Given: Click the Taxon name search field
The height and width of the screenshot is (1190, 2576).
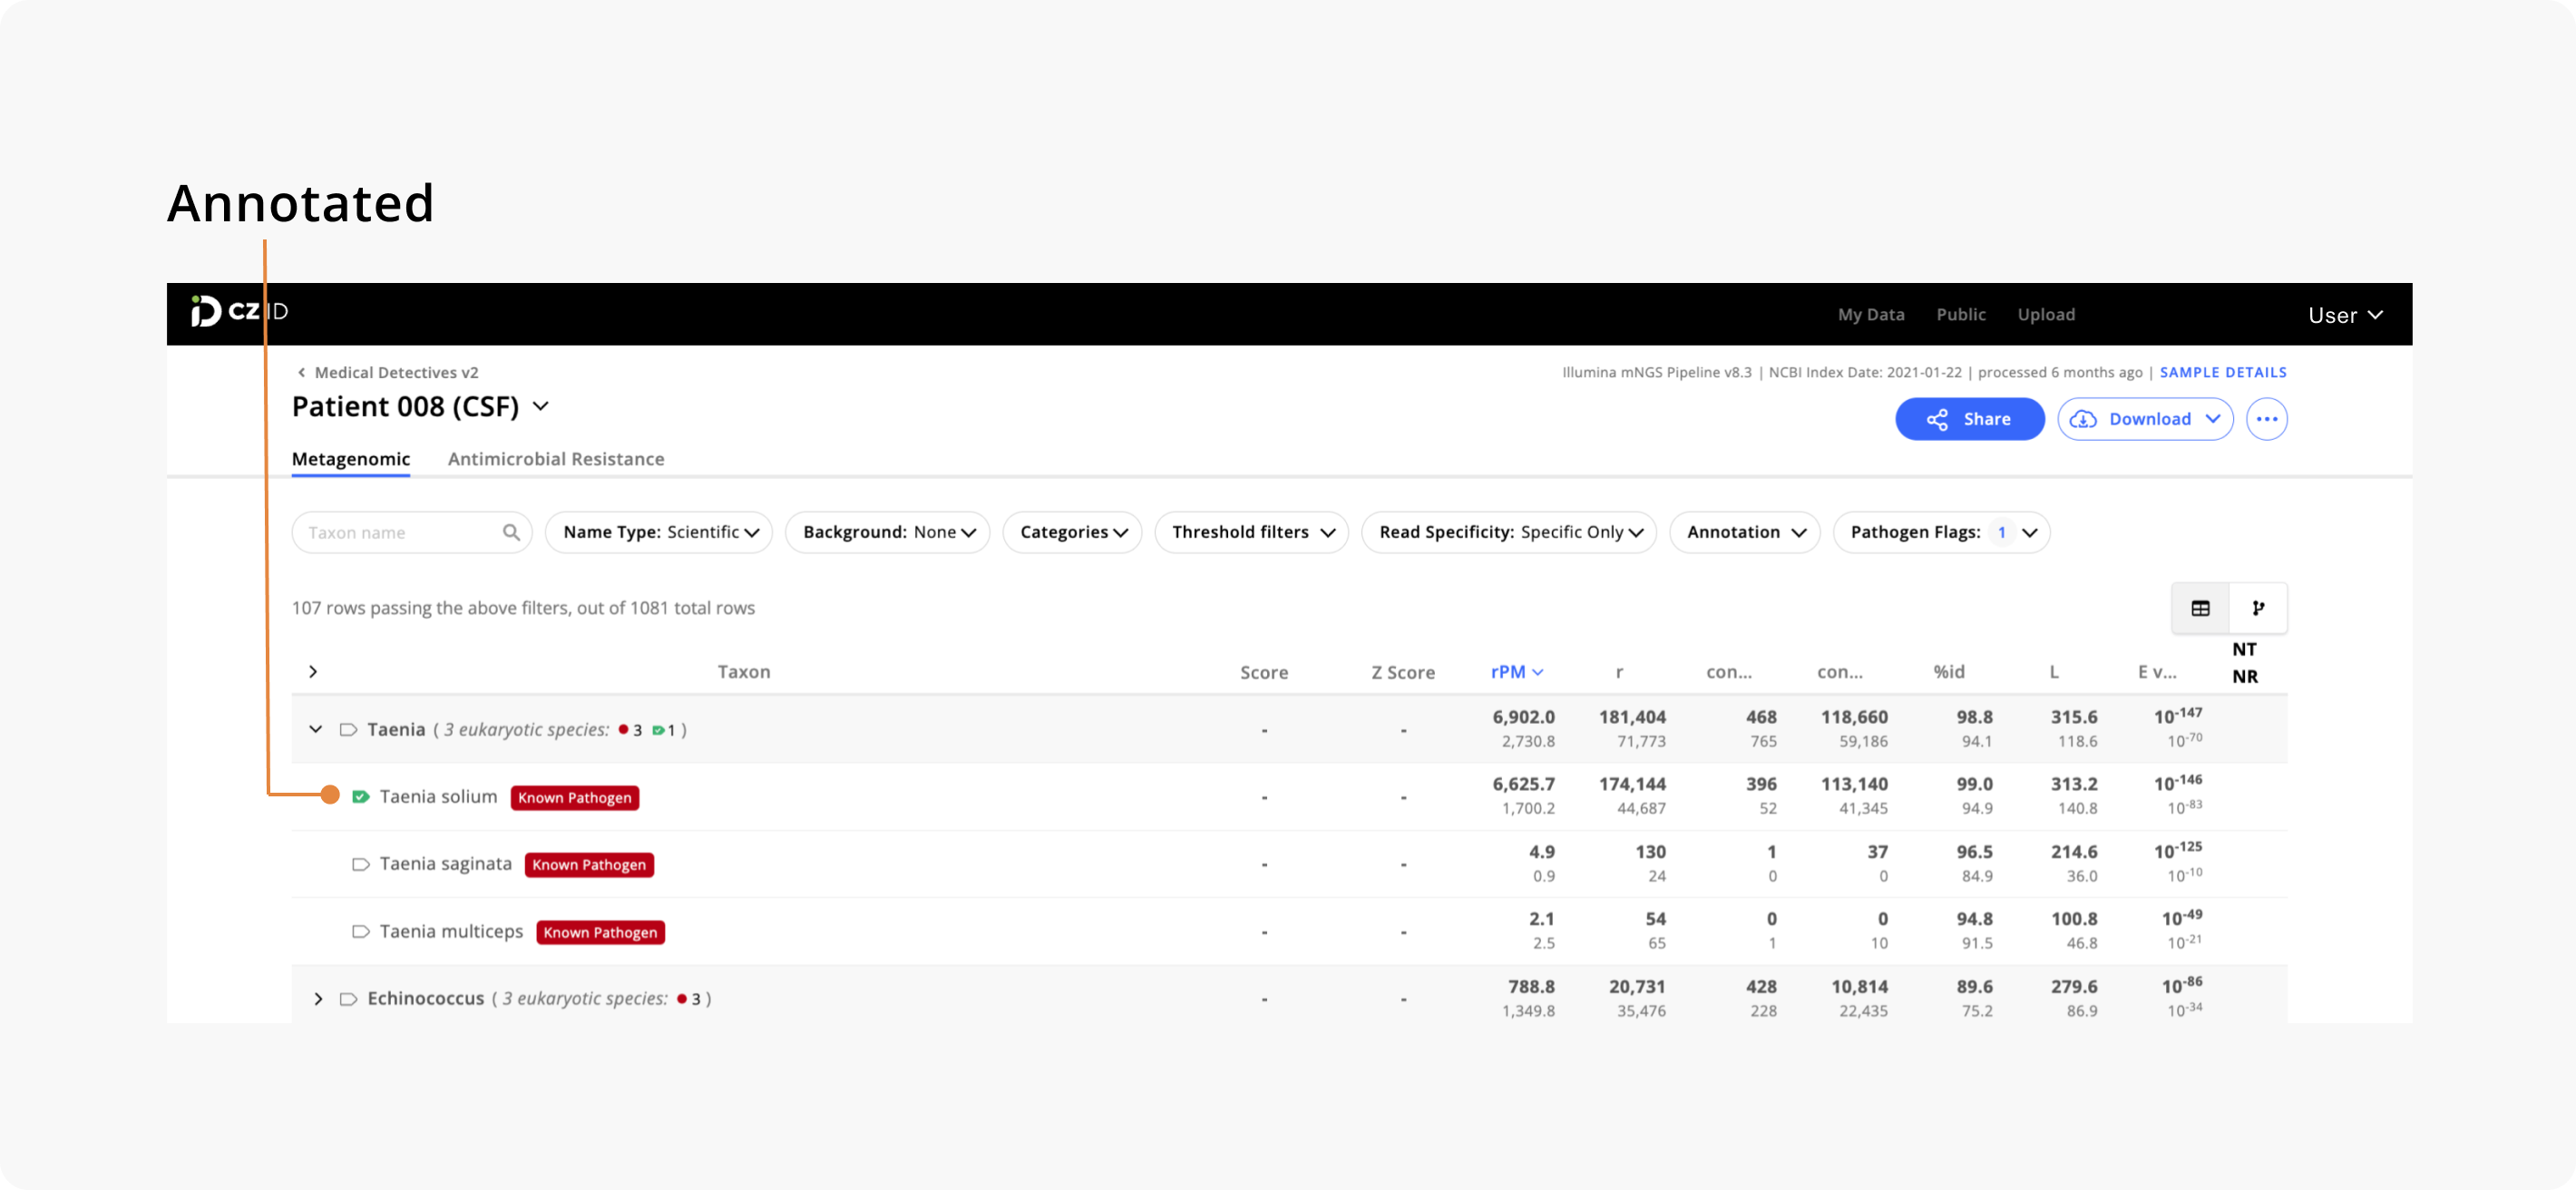Looking at the screenshot, I should (x=411, y=532).
